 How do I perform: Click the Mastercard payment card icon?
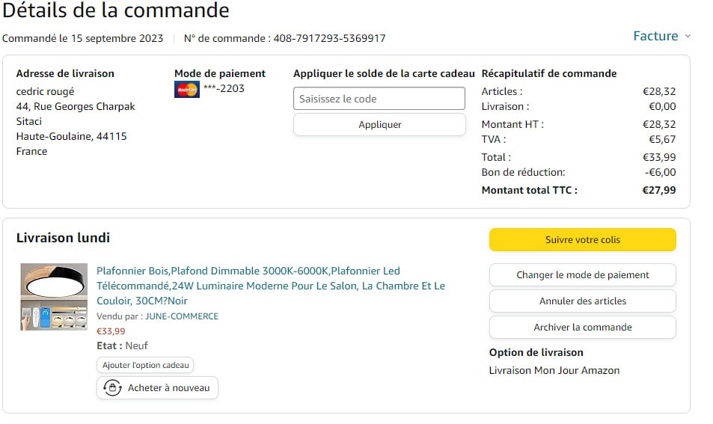[x=186, y=90]
